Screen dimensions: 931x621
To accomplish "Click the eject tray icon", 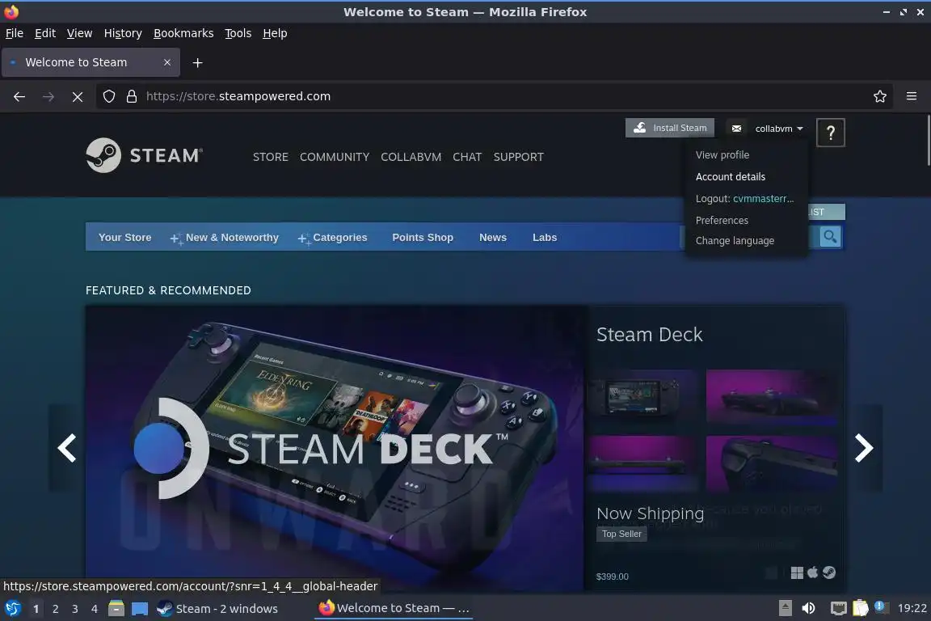I will (x=785, y=609).
